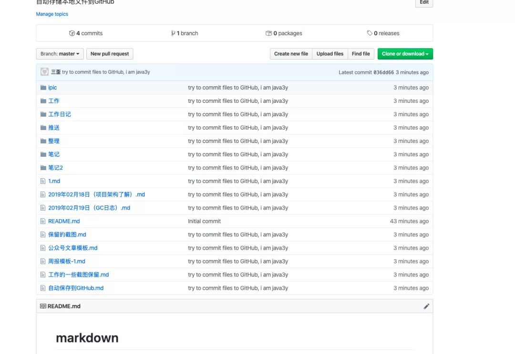Screen dimensions: 515x354
Task: Click the markdown heading in README
Action: (87, 338)
